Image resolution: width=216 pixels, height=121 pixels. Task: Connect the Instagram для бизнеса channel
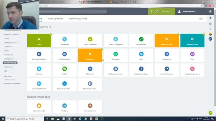click(192, 70)
